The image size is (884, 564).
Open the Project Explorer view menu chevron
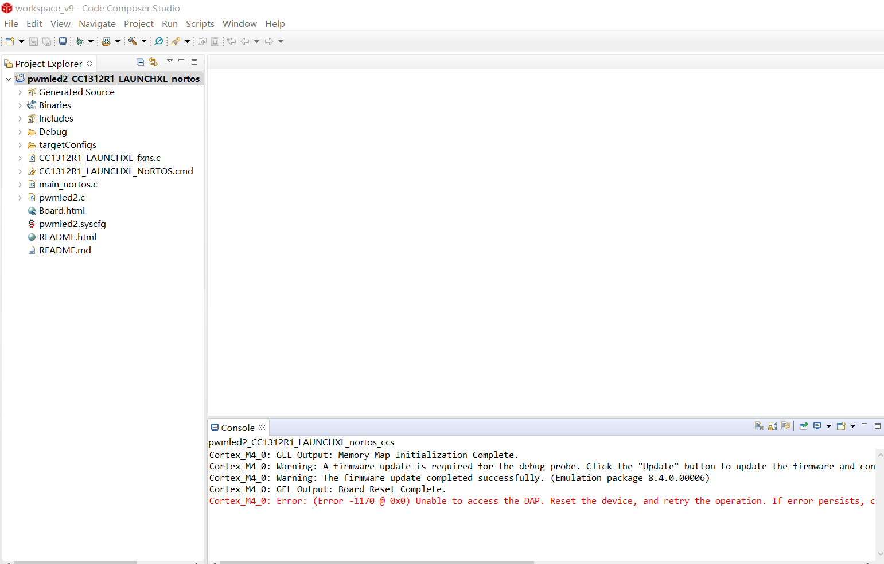(169, 60)
